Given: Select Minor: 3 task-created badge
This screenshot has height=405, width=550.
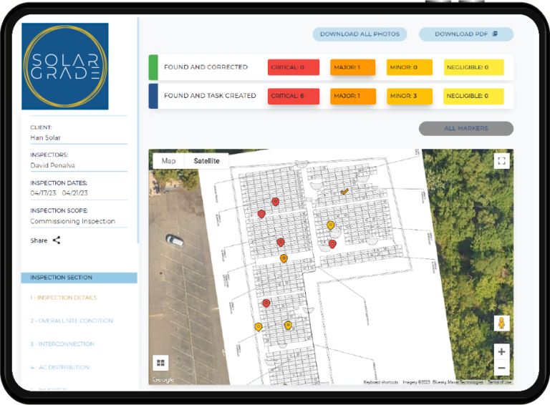Looking at the screenshot, I should click(410, 96).
